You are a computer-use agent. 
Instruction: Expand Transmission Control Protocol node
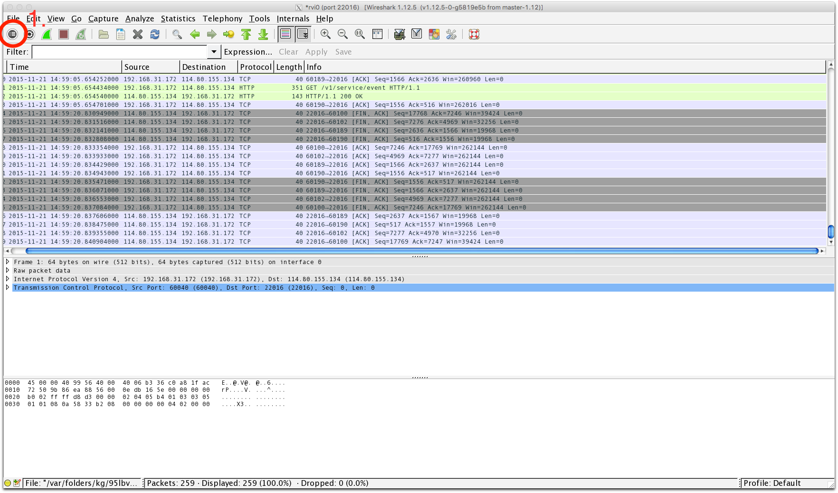(8, 287)
